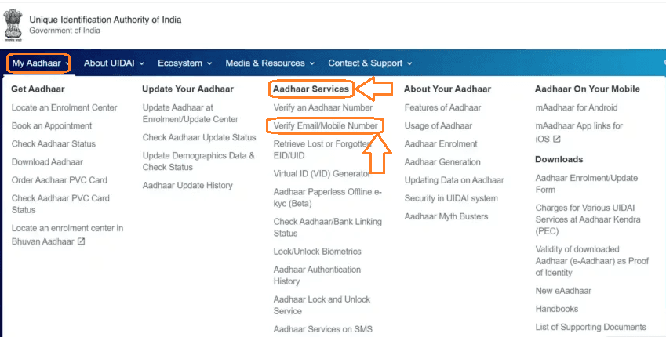
Task: Open Aadhaar Myth Busters
Action: [446, 216]
